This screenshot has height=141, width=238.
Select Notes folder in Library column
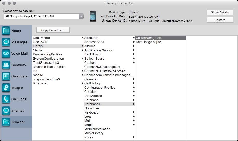(x=89, y=137)
